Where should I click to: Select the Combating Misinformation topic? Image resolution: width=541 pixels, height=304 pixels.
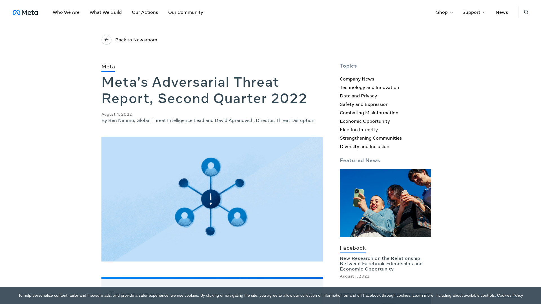(x=369, y=113)
